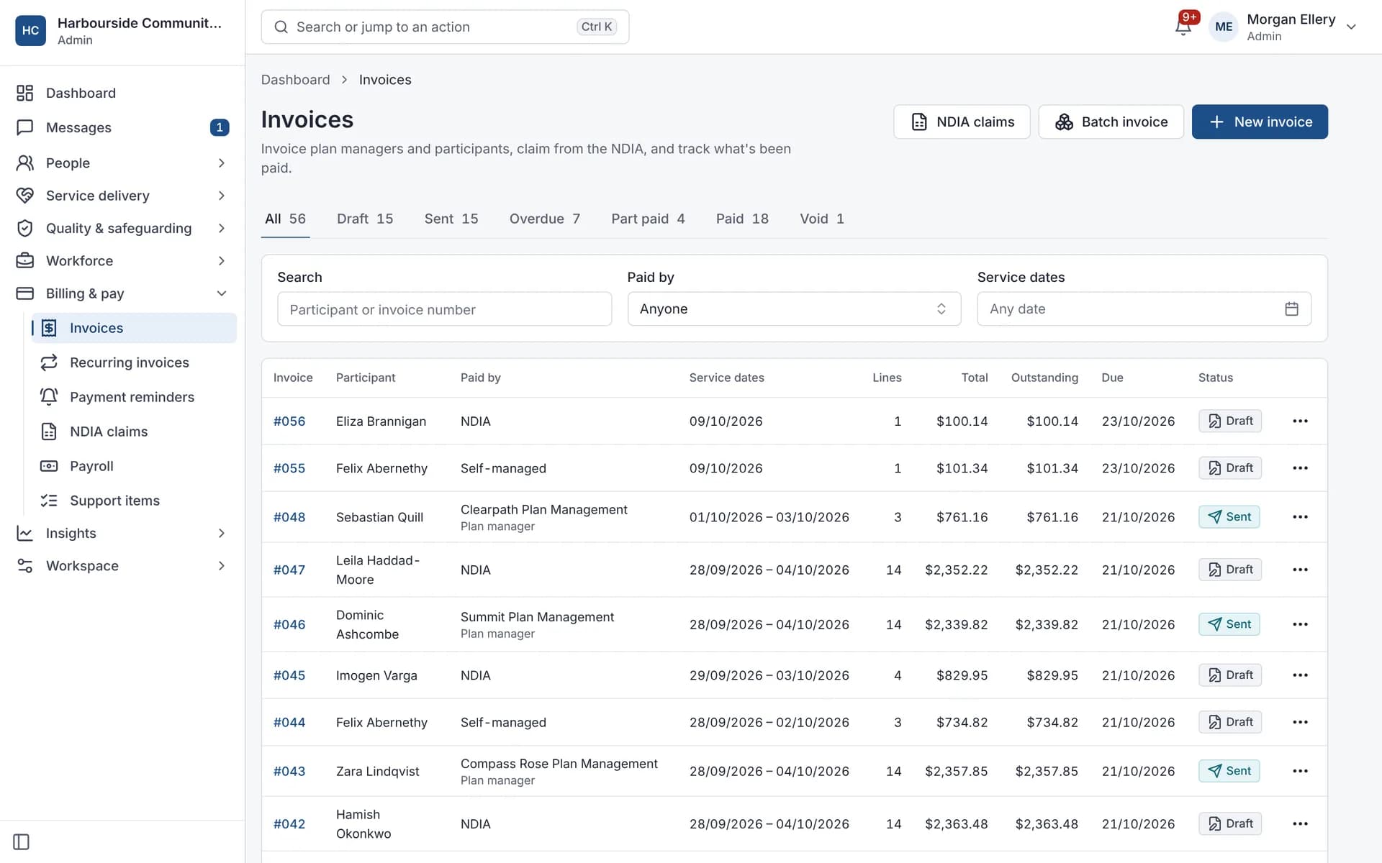Click the HC organization logo
Screen dimensions: 1382x863
point(30,30)
